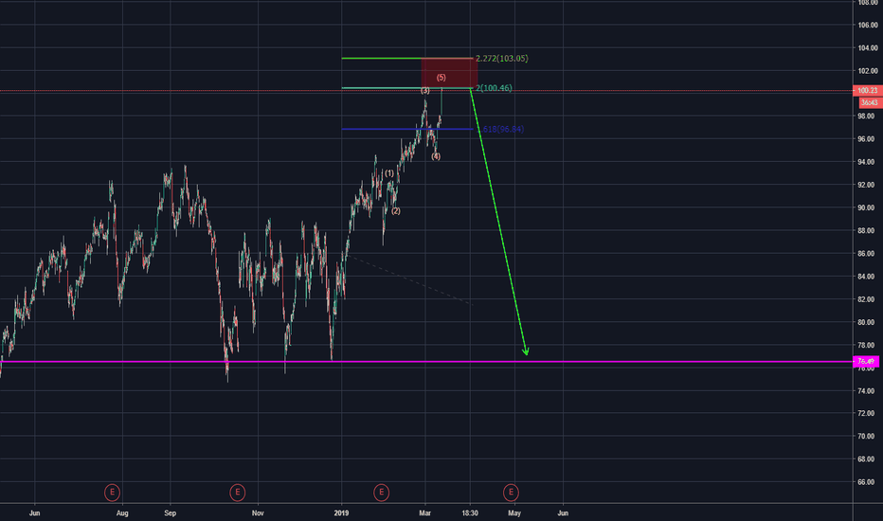Click the earnings E marker above Aug
883x521 pixels.
click(112, 493)
